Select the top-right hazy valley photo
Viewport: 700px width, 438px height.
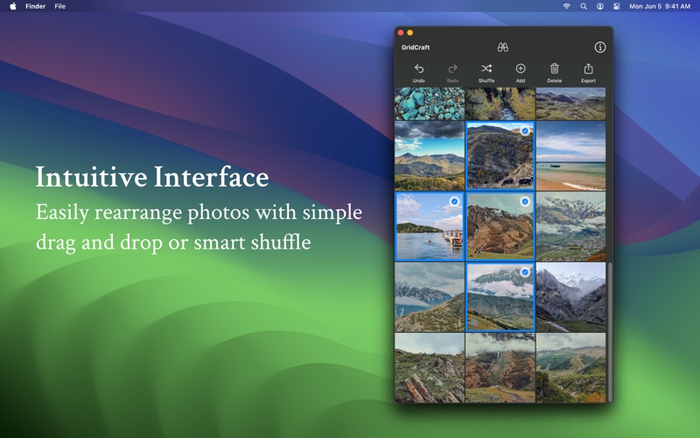[x=570, y=103]
